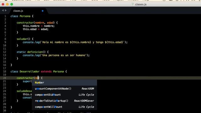Pick componentDidMount autocomplete suggestion

coord(64,95)
